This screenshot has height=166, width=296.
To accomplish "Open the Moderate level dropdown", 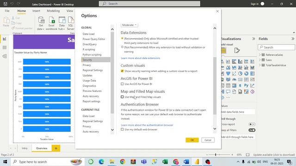I will pos(129,25).
